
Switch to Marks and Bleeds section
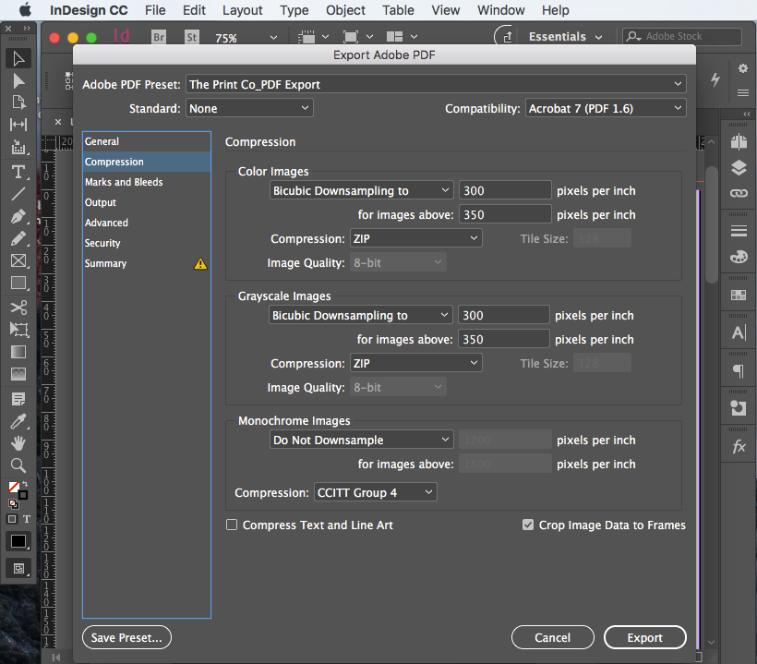147,182
